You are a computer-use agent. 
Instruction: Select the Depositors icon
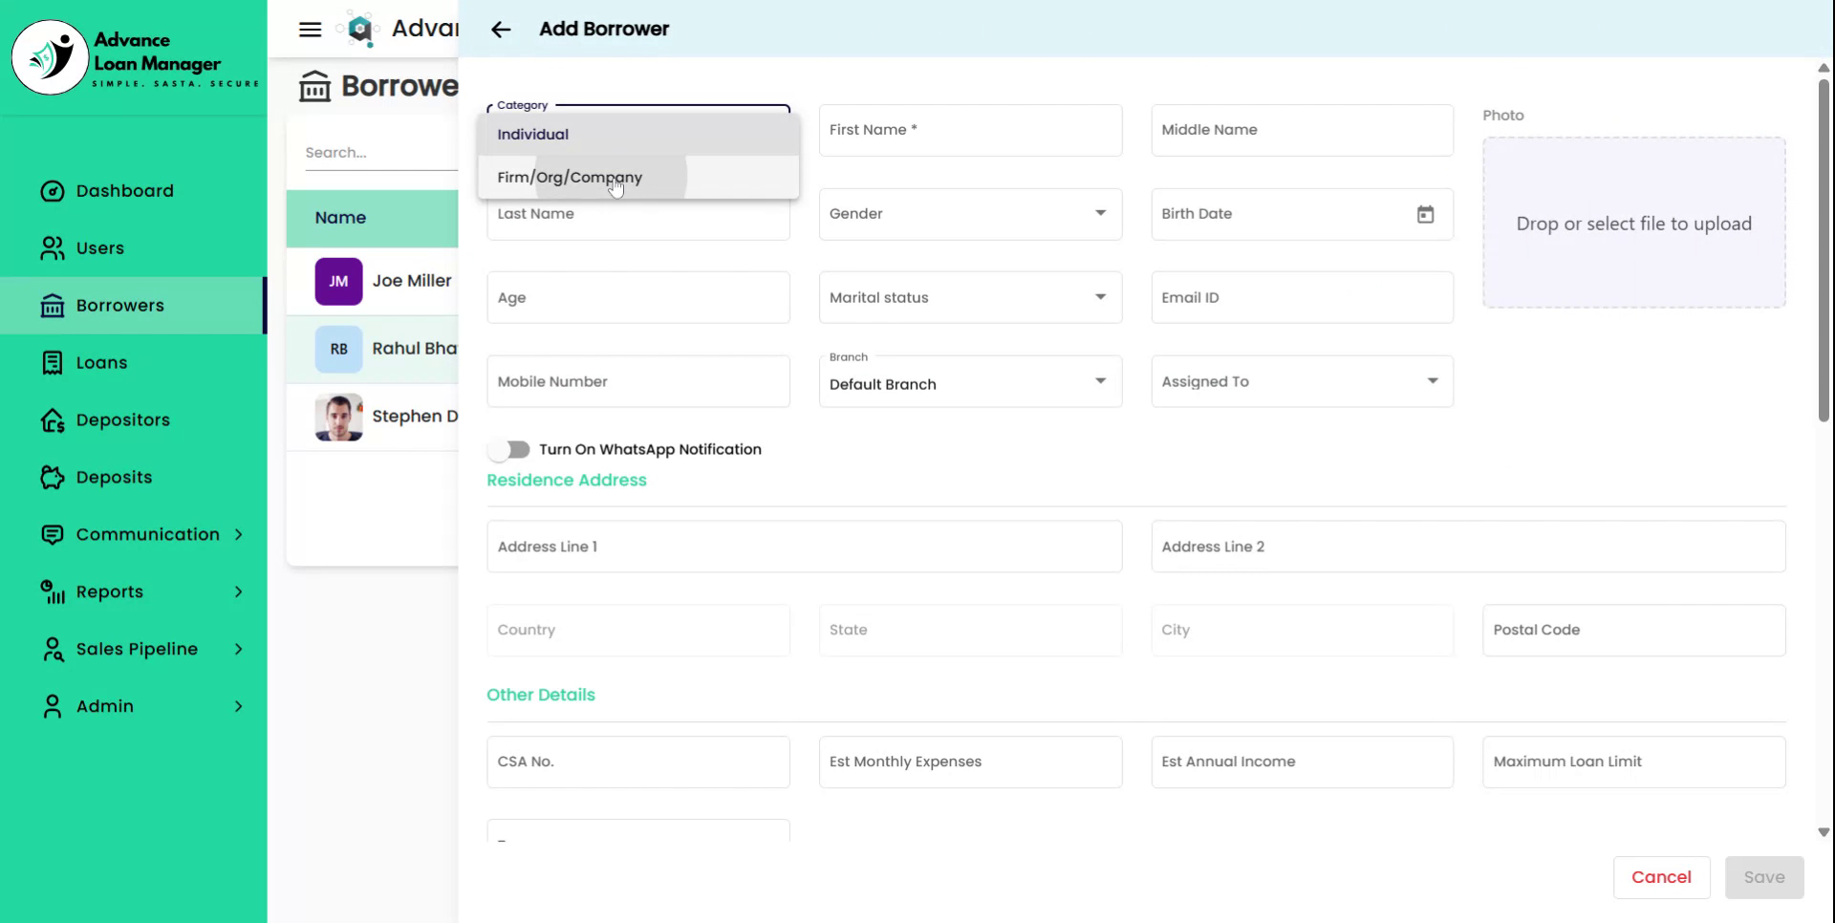53,419
